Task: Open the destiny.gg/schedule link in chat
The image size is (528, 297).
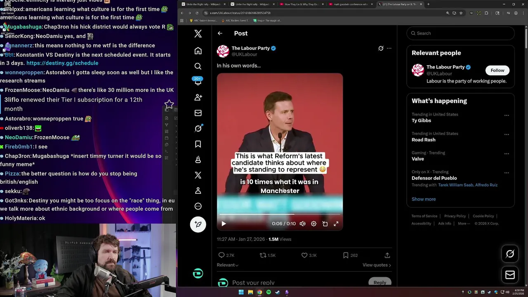Action: click(x=62, y=63)
